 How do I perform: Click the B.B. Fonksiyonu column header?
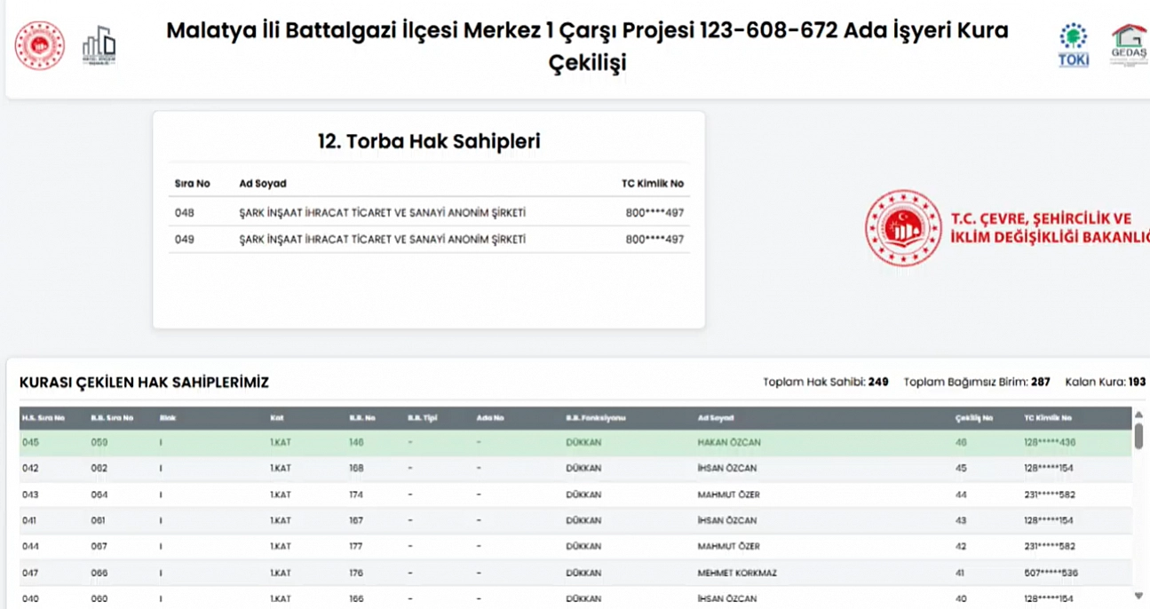(x=596, y=418)
